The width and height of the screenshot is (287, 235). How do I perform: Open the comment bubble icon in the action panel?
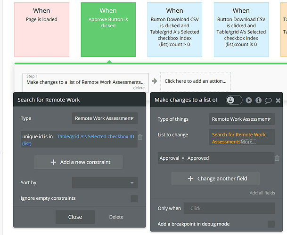coord(268,100)
